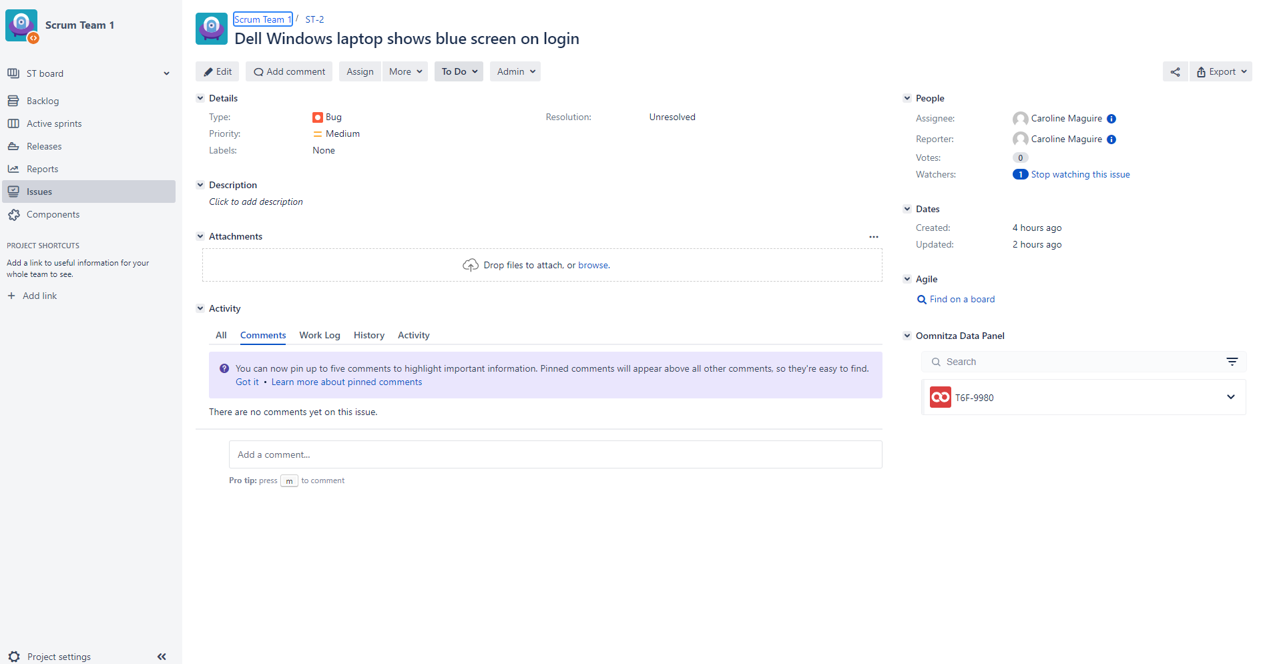Switch to the Work Log tab

319,335
